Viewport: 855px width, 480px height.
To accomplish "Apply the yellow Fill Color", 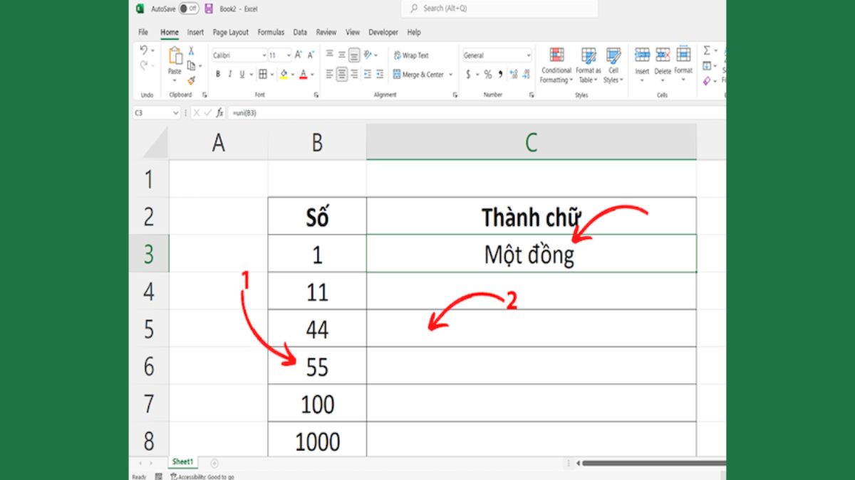I will [x=283, y=74].
